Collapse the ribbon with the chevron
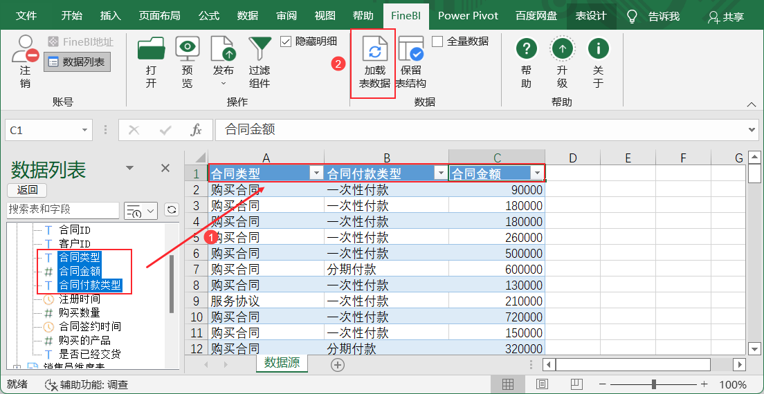 coord(752,104)
